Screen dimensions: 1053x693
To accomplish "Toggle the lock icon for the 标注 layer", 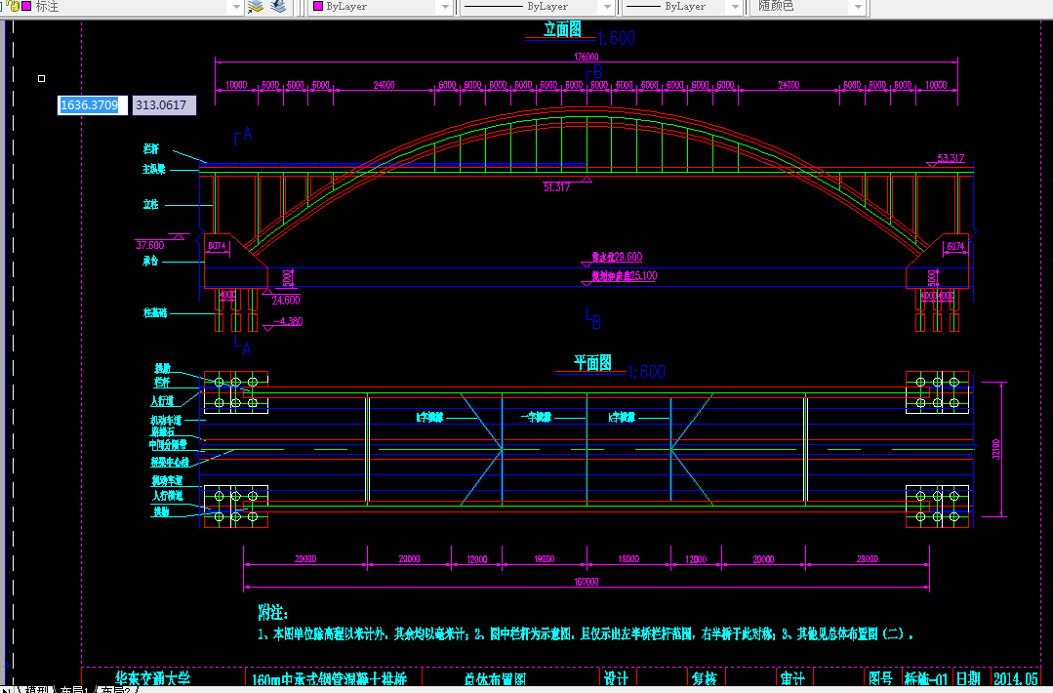I will [x=12, y=6].
